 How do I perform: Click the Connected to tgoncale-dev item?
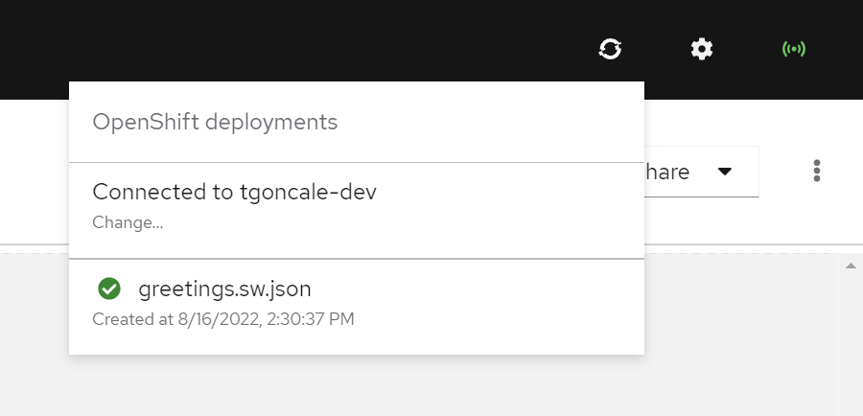[x=234, y=192]
